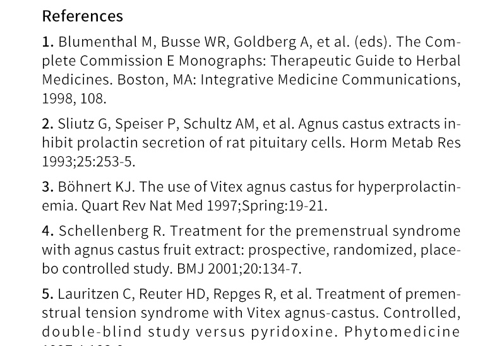Click the citation BMJ 2001;20:134-7

[x=239, y=269]
